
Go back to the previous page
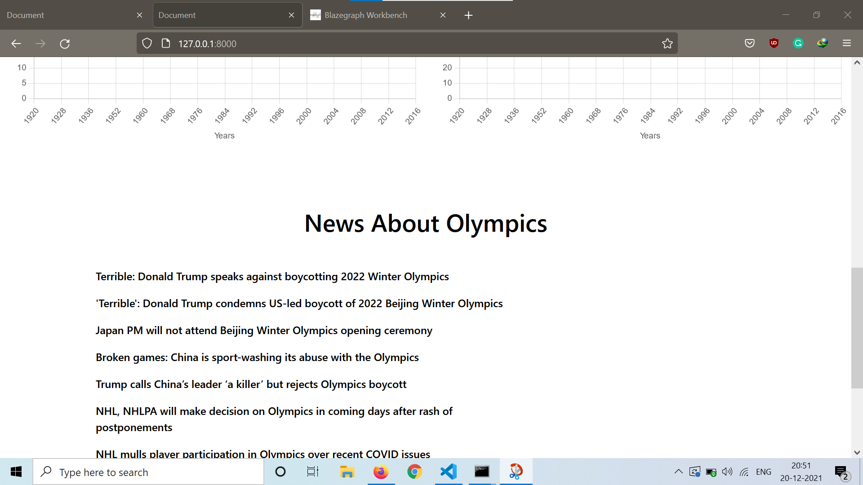[16, 44]
